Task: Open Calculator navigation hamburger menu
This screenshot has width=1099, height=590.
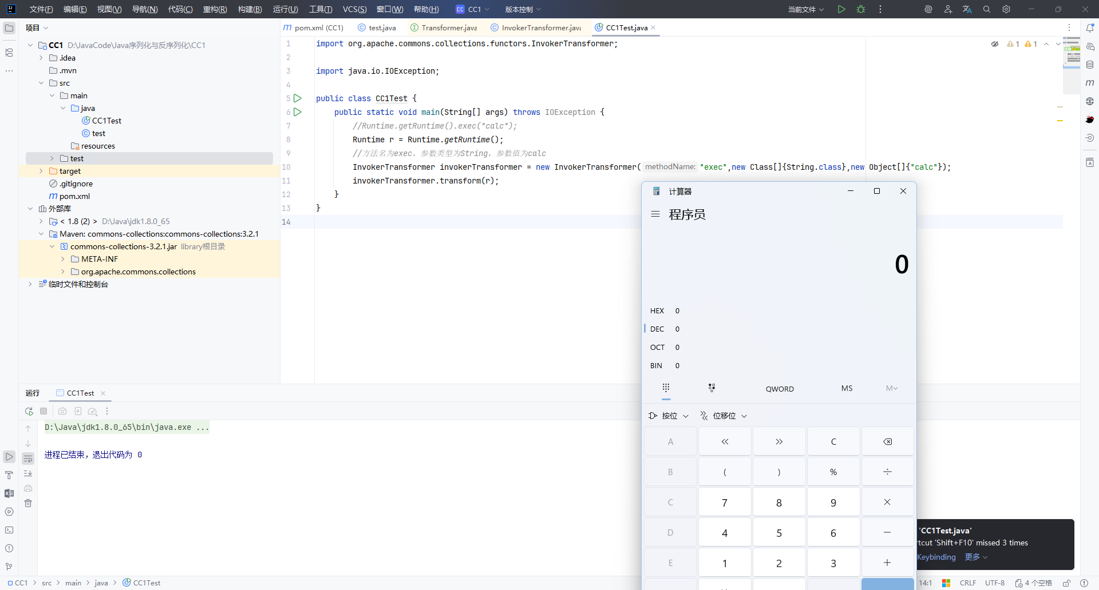Action: pyautogui.click(x=655, y=214)
